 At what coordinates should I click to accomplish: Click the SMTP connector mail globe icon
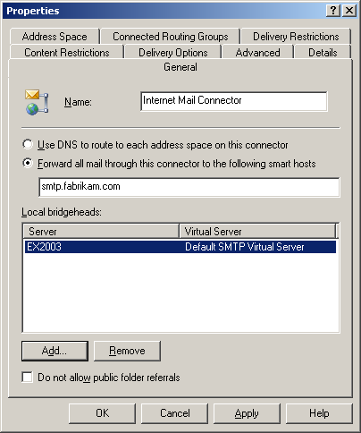(37, 102)
